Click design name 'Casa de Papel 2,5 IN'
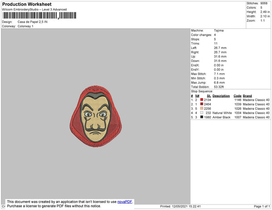The image size is (272, 210). click(x=33, y=22)
